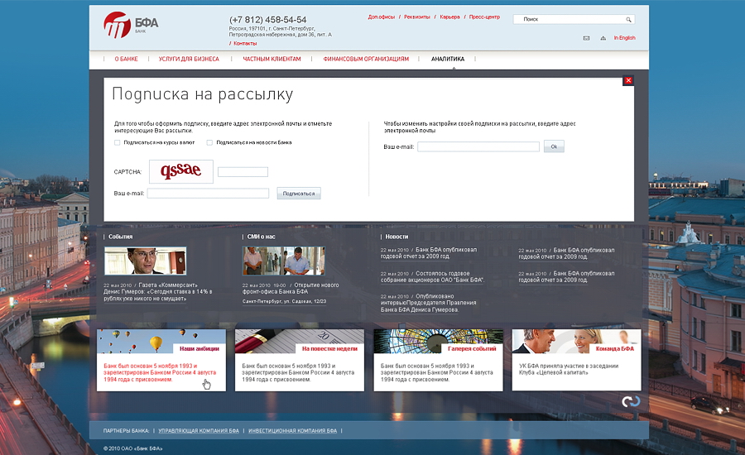This screenshot has height=455, width=745.
Task: Open the Команда БФА card
Action: click(x=576, y=360)
